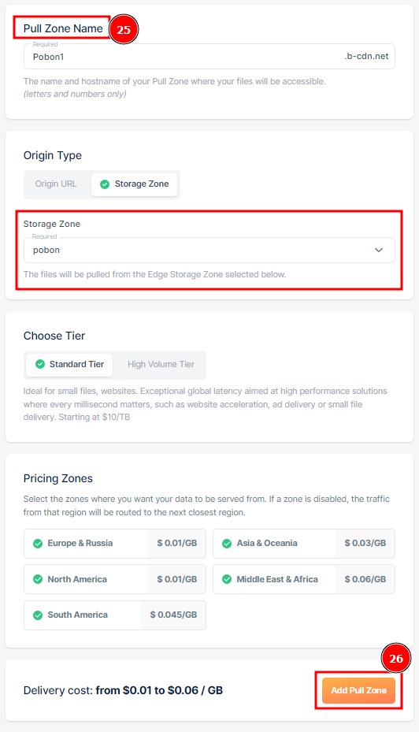Switch origin type to Origin URL
Screen dimensions: 419x732
click(56, 184)
